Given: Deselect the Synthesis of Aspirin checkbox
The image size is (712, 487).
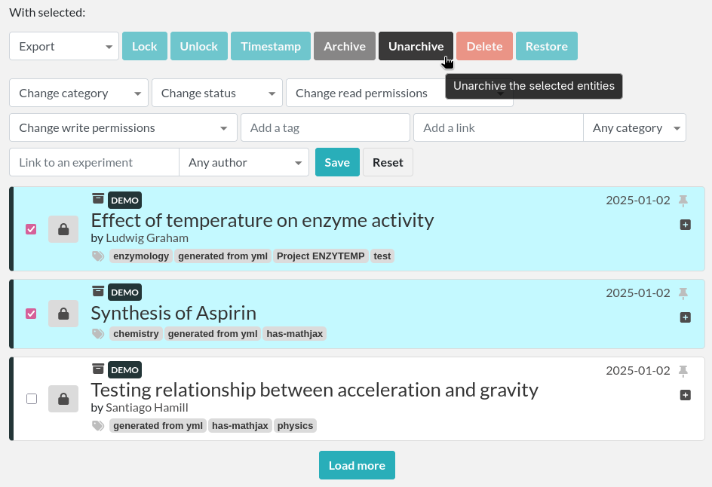Looking at the screenshot, I should pyautogui.click(x=31, y=314).
